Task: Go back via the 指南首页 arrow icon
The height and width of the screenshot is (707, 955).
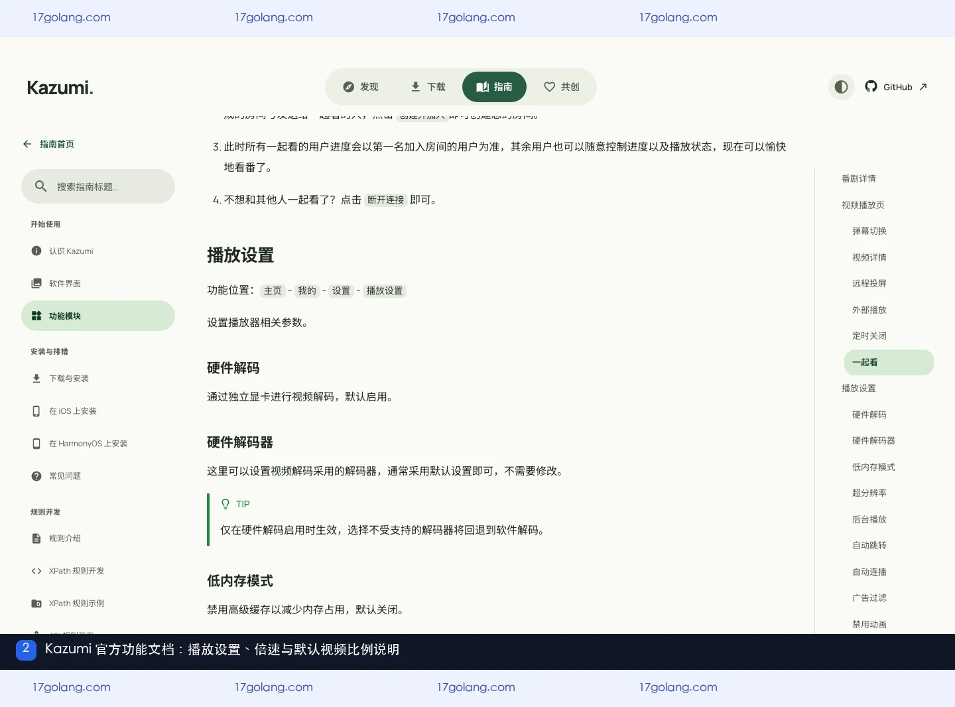Action: (x=27, y=144)
